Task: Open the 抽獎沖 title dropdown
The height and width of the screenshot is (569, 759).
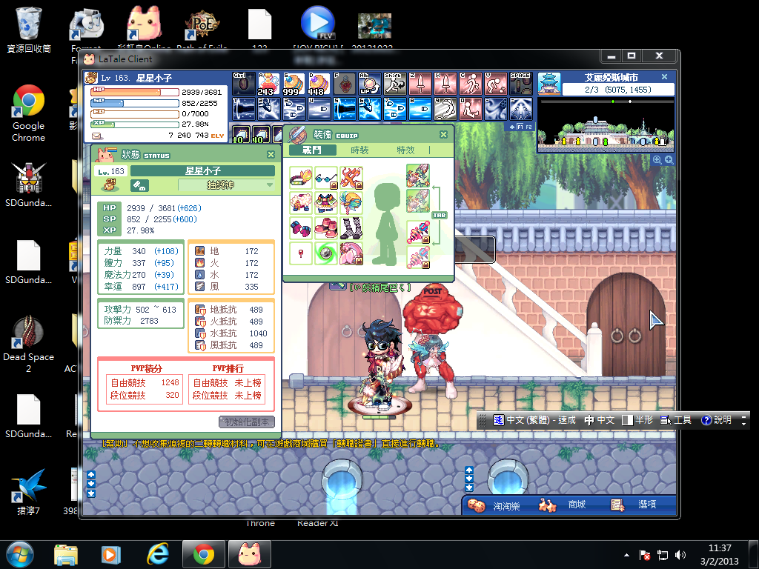Action: (226, 185)
